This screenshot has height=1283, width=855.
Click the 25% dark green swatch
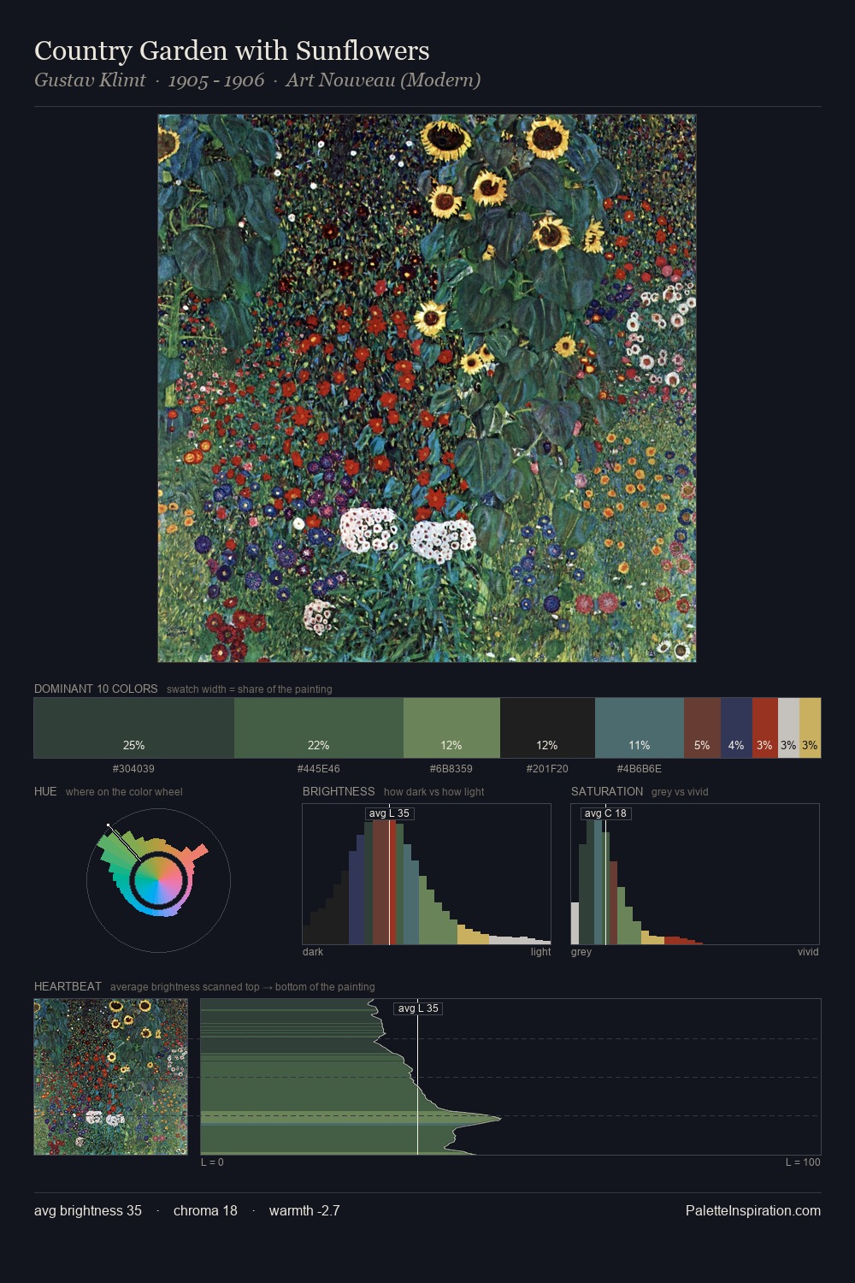click(x=134, y=728)
